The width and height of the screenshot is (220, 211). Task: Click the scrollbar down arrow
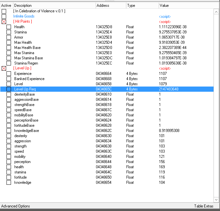tap(216, 200)
